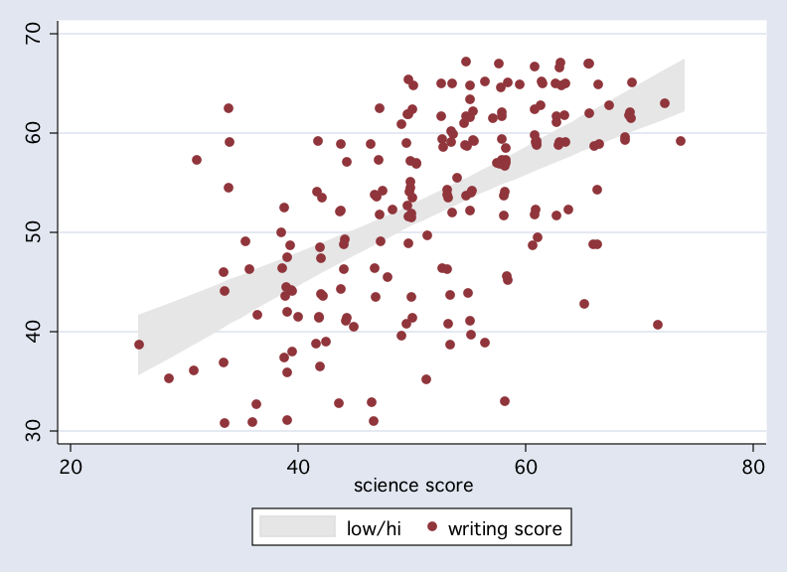Click the gray low/hi legend swatch
Screen dimensions: 787x572
(x=297, y=527)
